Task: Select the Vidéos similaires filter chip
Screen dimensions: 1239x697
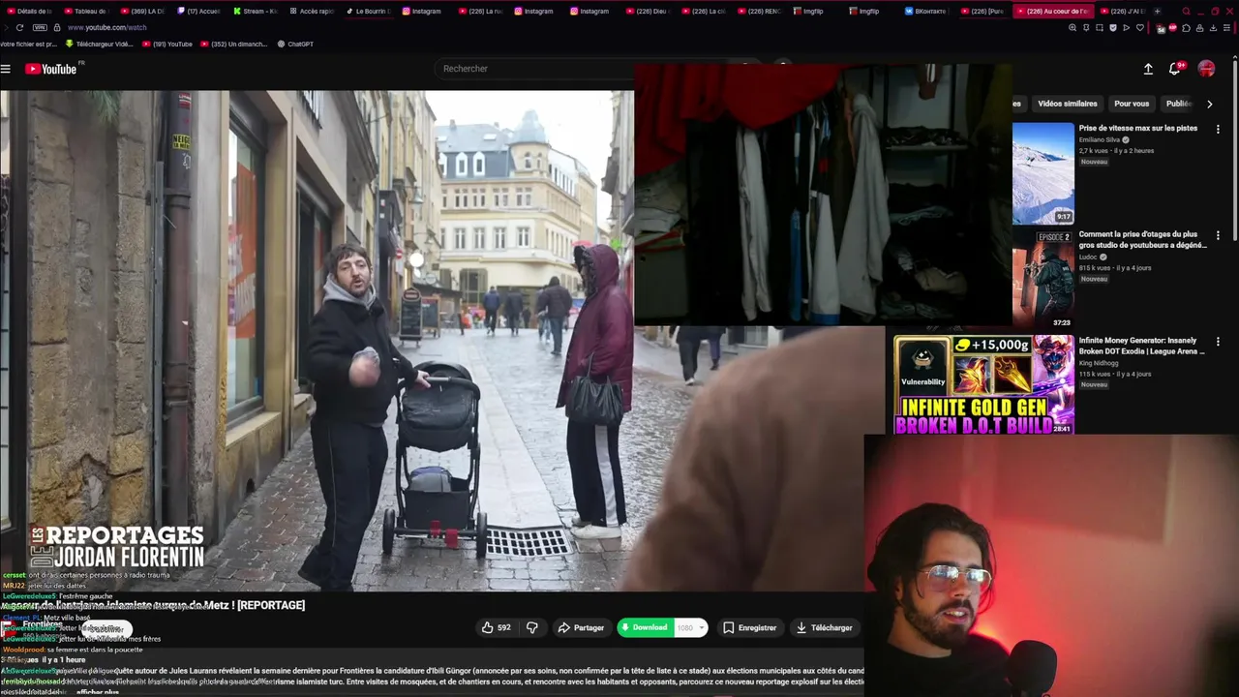Action: point(1068,104)
